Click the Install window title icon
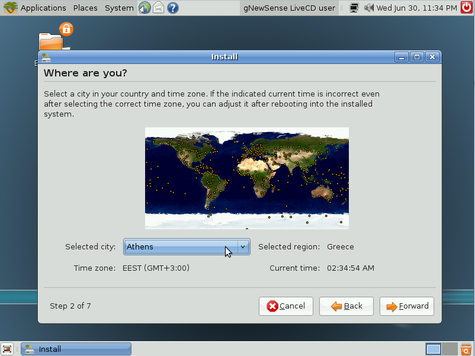 pos(46,57)
